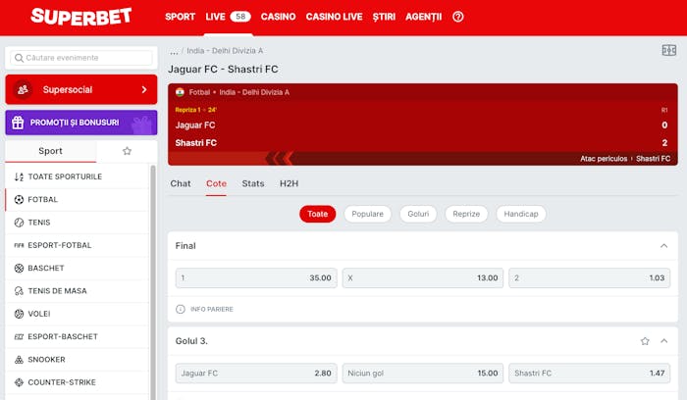Switch to the Chat tab
This screenshot has width=687, height=400.
tap(181, 183)
